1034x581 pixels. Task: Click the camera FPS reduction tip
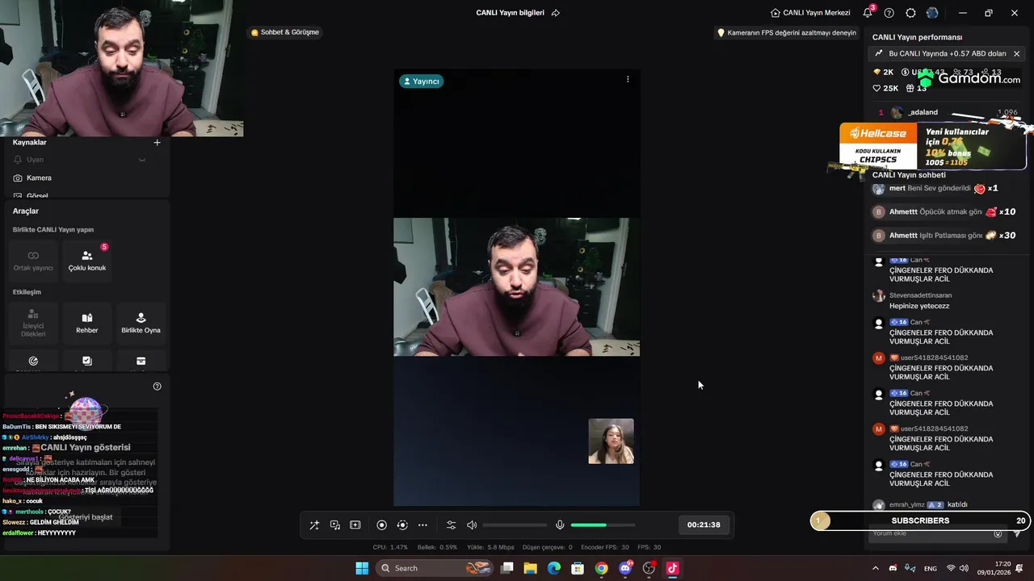point(787,33)
